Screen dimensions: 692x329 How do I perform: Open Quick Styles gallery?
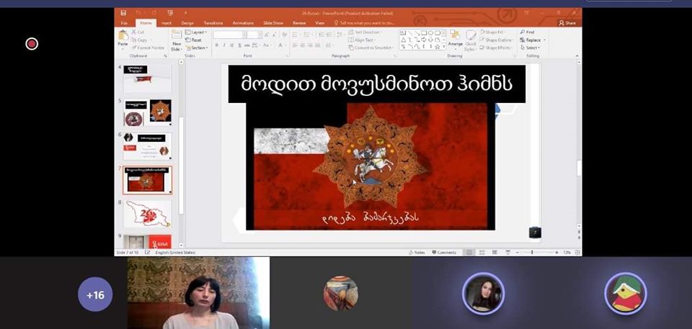click(x=471, y=40)
